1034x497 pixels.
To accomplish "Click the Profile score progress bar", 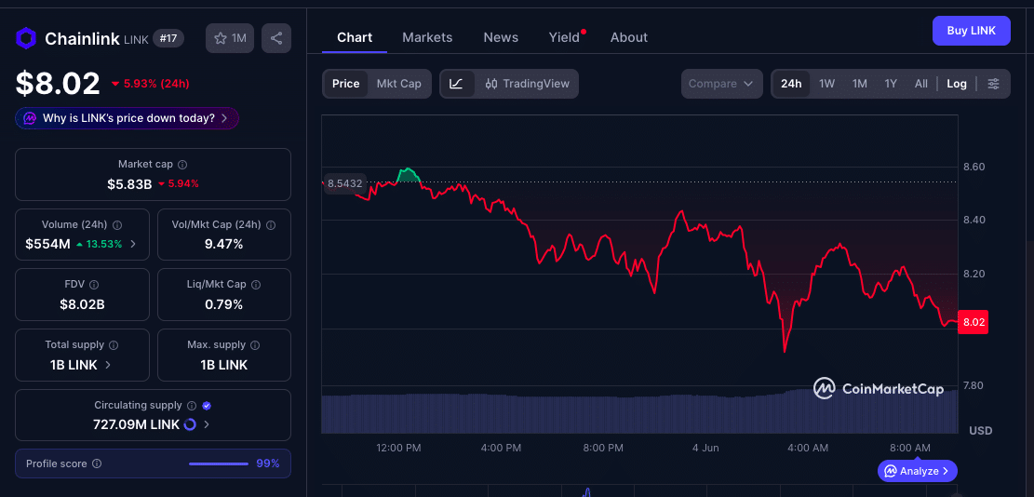I will pos(219,463).
